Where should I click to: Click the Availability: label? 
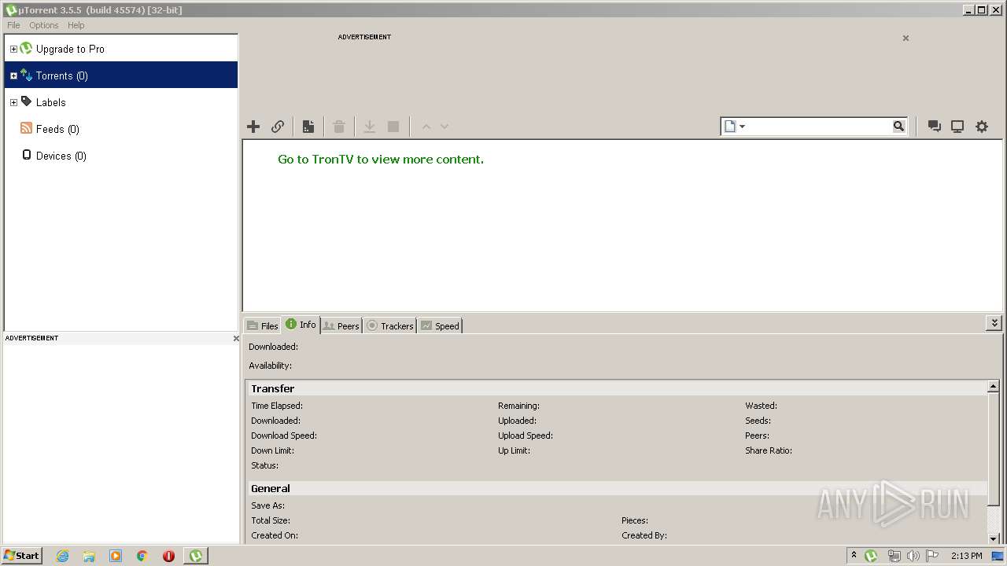pyautogui.click(x=270, y=366)
